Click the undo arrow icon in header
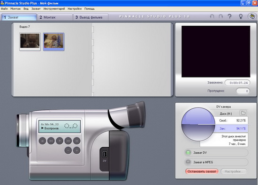The height and width of the screenshot is (185, 258). 212,16
